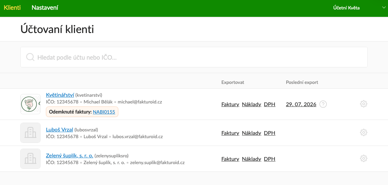
Task: Click the help question mark beside last export date
Action: (323, 104)
